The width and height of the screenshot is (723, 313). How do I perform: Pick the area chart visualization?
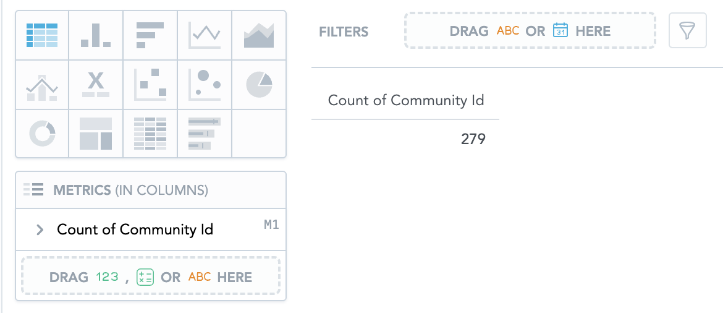click(x=259, y=35)
